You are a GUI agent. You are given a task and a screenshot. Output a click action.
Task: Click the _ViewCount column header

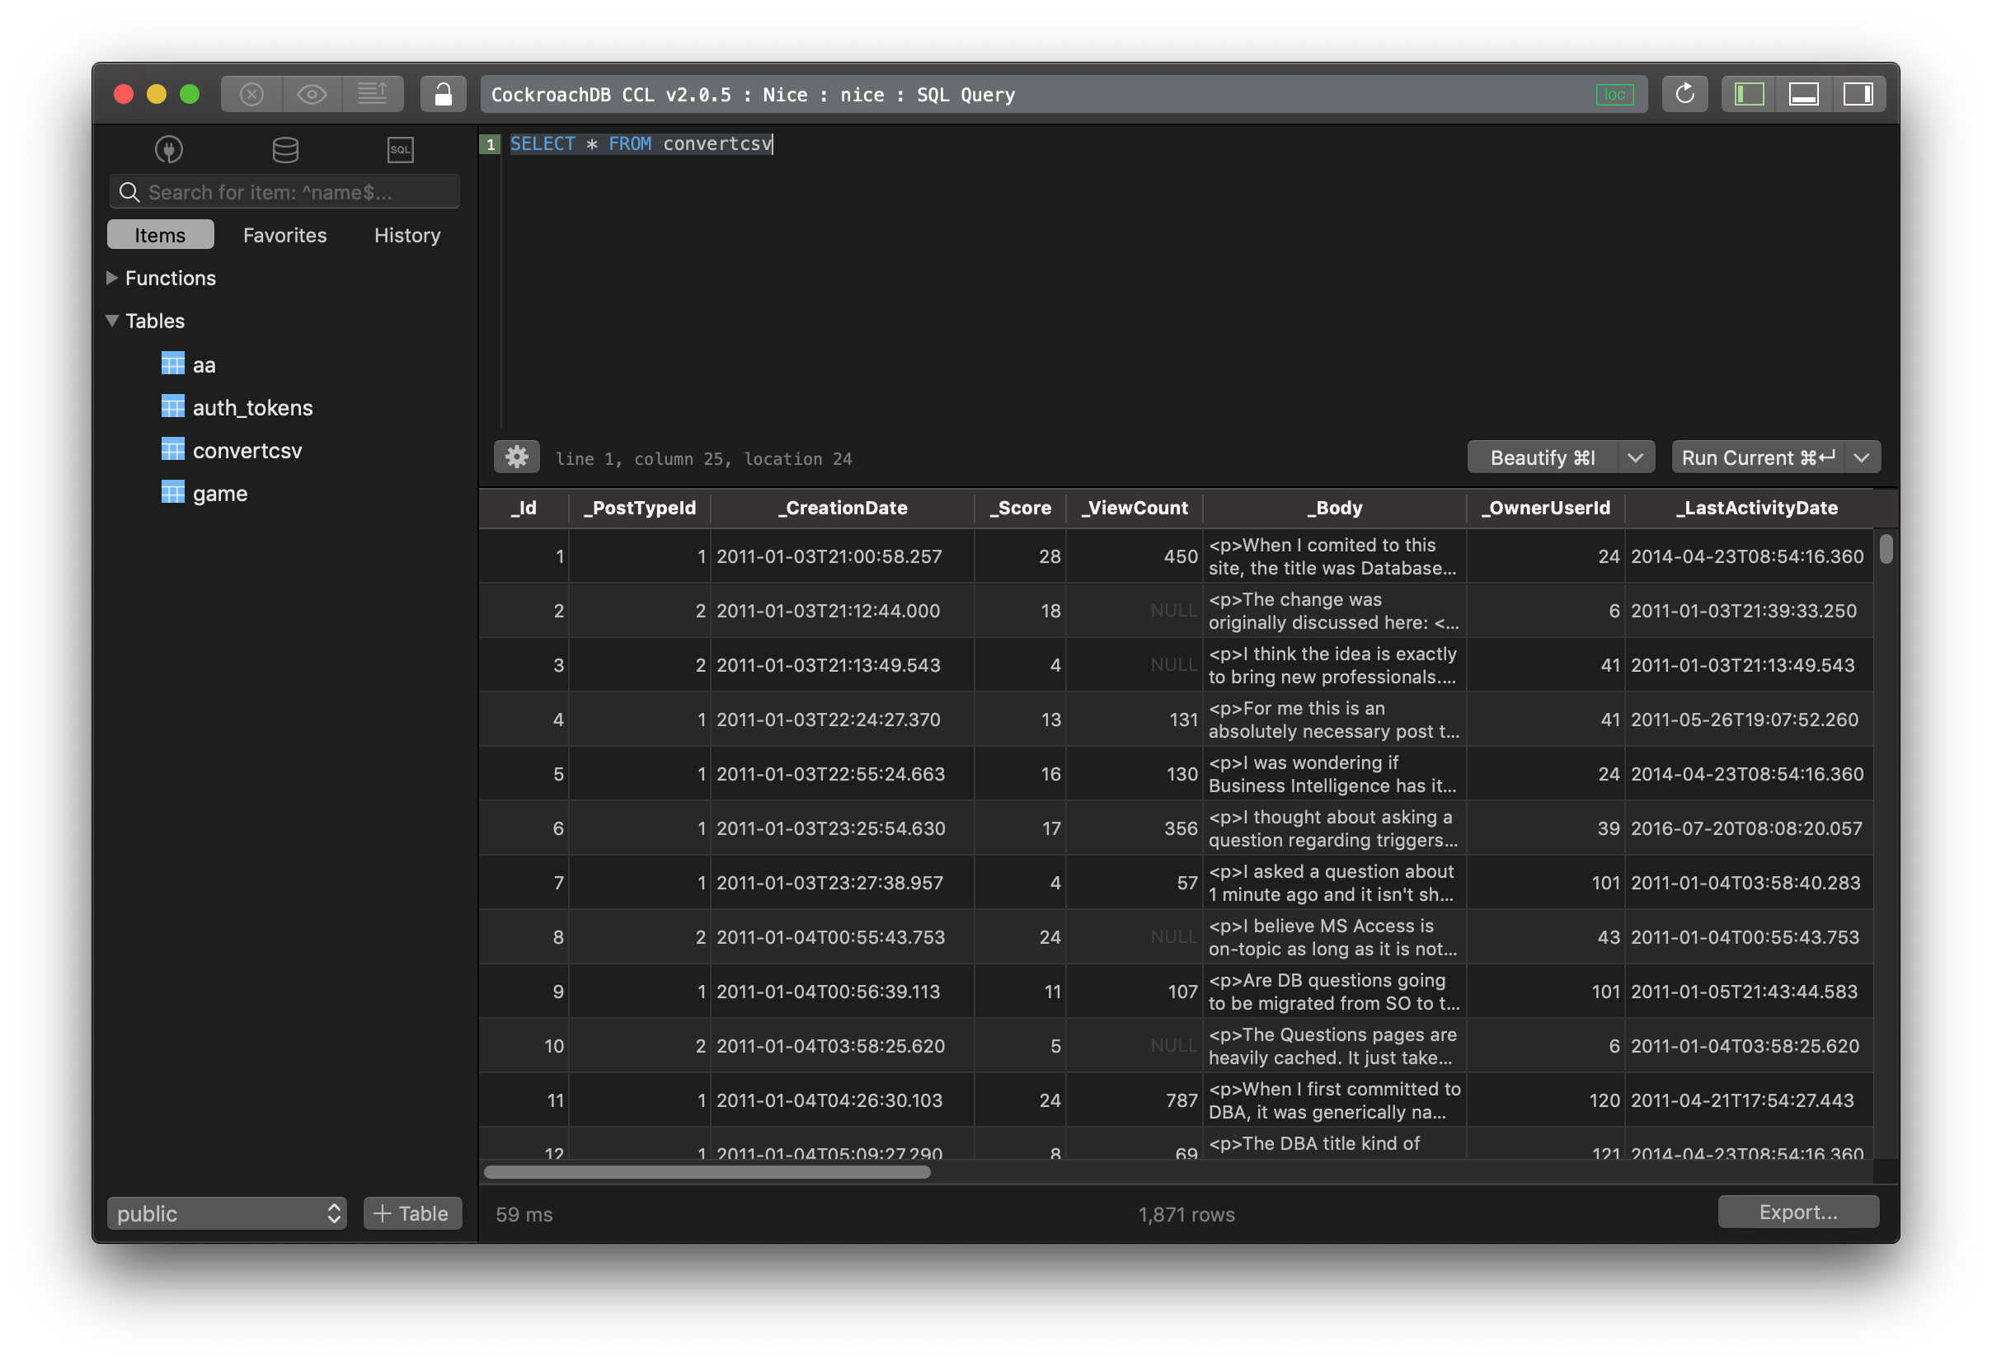tap(1135, 508)
